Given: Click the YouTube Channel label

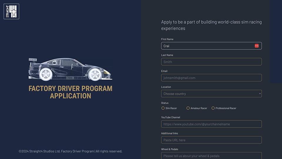Looking at the screenshot, I should pyautogui.click(x=170, y=117).
